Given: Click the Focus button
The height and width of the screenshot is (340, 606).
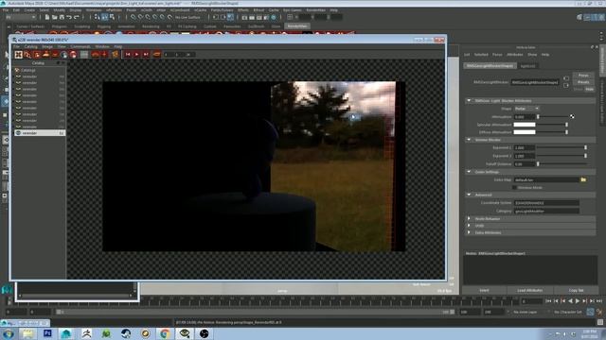Looking at the screenshot, I should pyautogui.click(x=583, y=76).
